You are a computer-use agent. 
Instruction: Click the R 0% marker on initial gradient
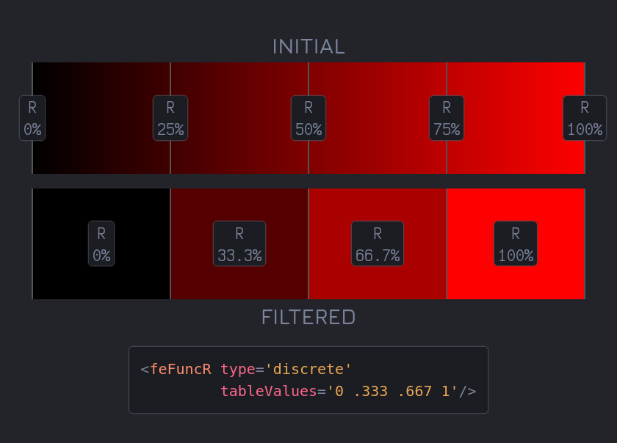tap(32, 118)
